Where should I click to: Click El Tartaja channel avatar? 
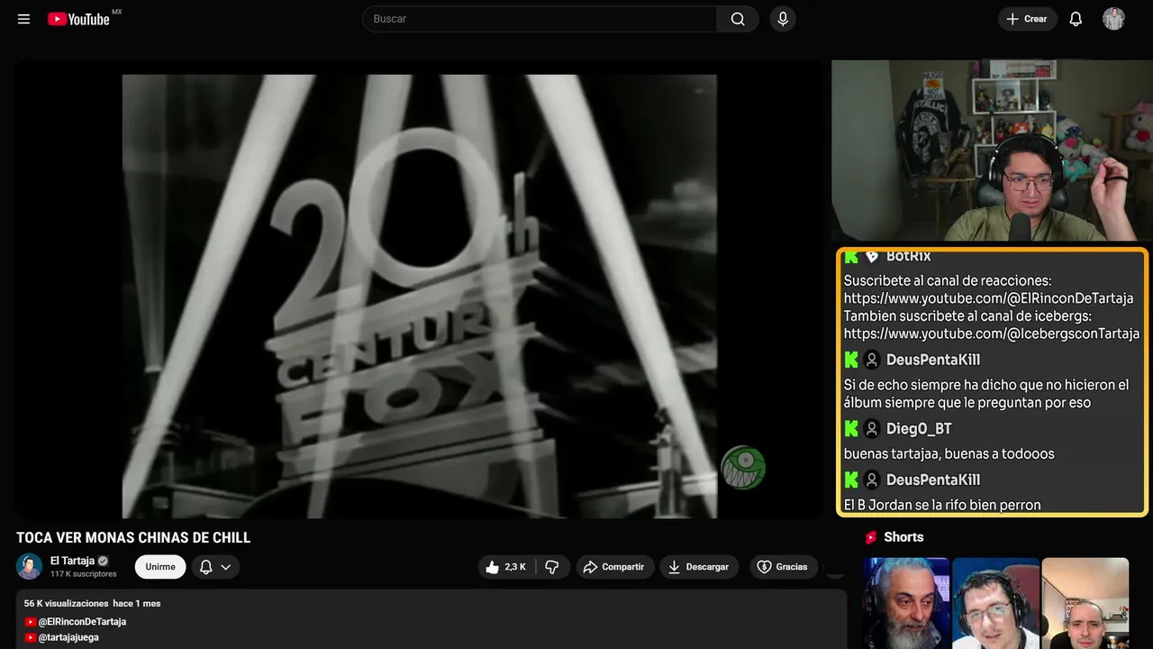pos(30,566)
